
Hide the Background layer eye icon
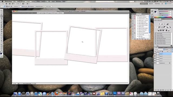tap(155, 63)
